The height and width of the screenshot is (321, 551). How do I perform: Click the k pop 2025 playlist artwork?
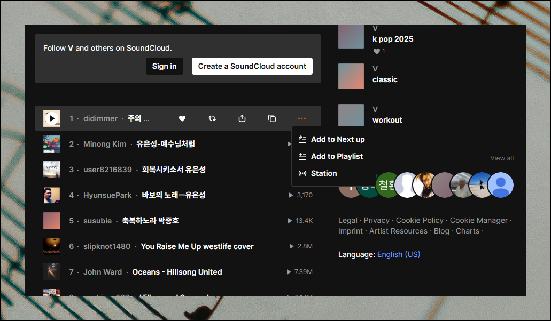click(x=351, y=36)
